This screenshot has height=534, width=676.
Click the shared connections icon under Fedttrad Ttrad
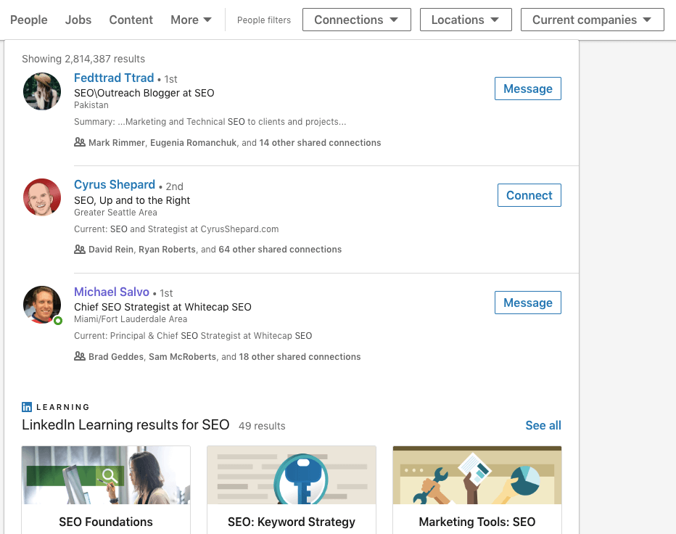coord(80,142)
